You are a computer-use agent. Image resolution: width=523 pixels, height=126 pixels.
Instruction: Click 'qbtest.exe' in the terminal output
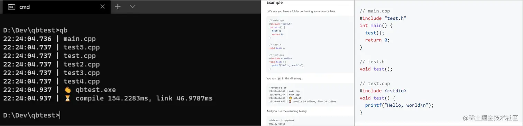click(x=95, y=90)
